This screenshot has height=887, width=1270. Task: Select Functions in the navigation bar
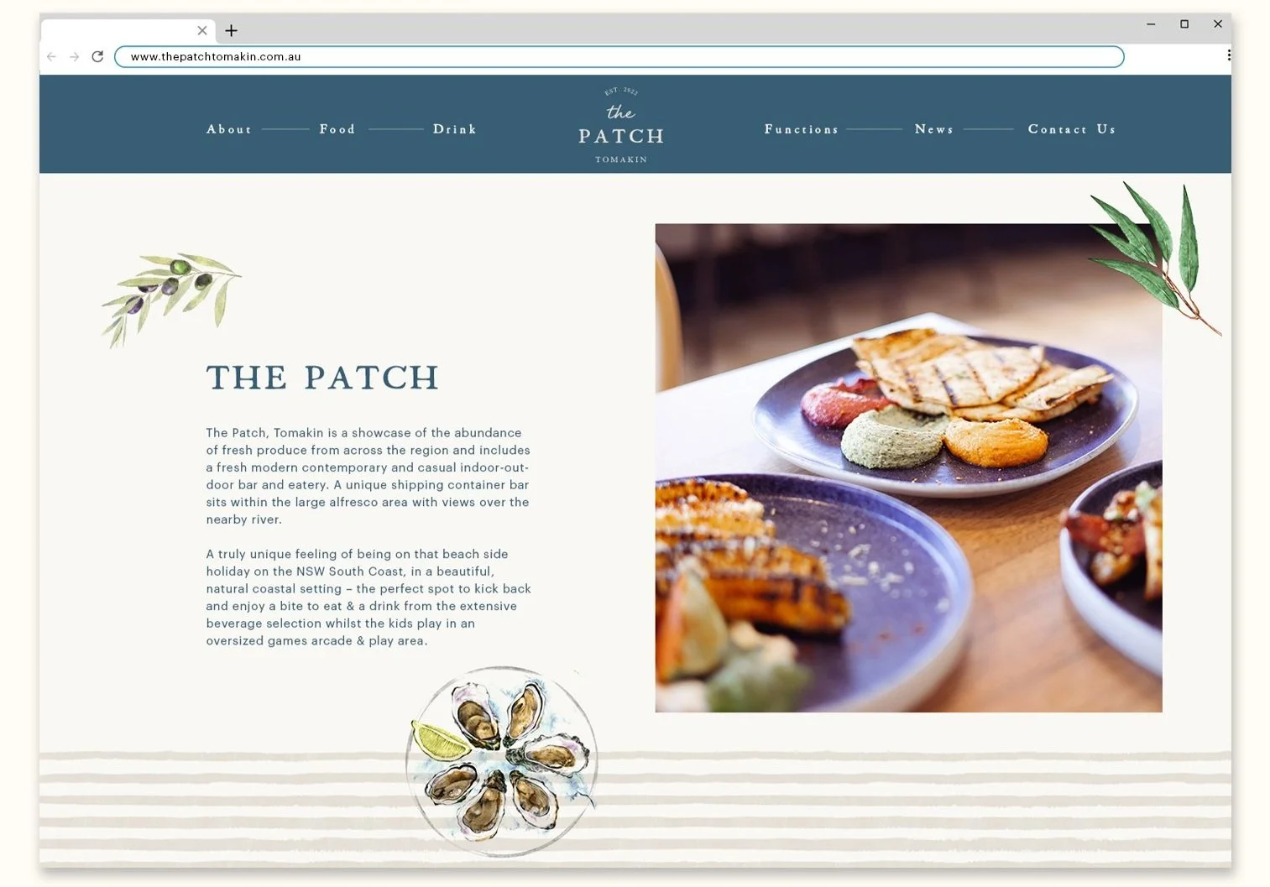(802, 129)
